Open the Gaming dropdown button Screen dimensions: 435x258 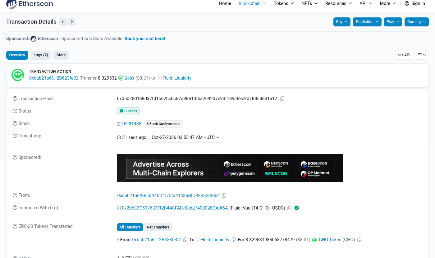pos(416,22)
